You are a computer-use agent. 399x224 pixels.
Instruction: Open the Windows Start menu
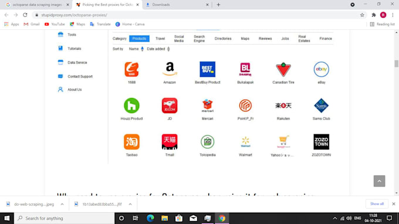point(7,218)
